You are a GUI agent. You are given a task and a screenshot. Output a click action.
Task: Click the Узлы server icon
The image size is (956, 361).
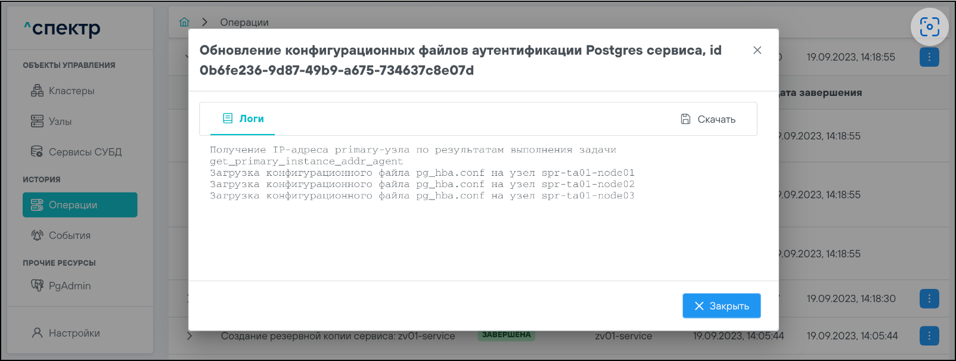pos(37,122)
